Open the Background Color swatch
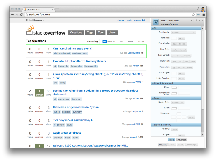The width and height of the screenshot is (216, 161). coord(174,93)
